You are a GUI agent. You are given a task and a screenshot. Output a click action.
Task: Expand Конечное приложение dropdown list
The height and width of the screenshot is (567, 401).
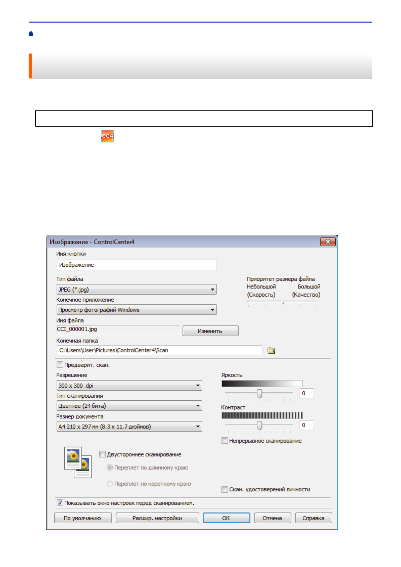pos(136,310)
